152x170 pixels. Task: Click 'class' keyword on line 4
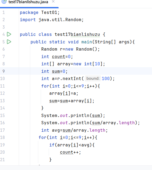pyautogui.click(x=45, y=35)
